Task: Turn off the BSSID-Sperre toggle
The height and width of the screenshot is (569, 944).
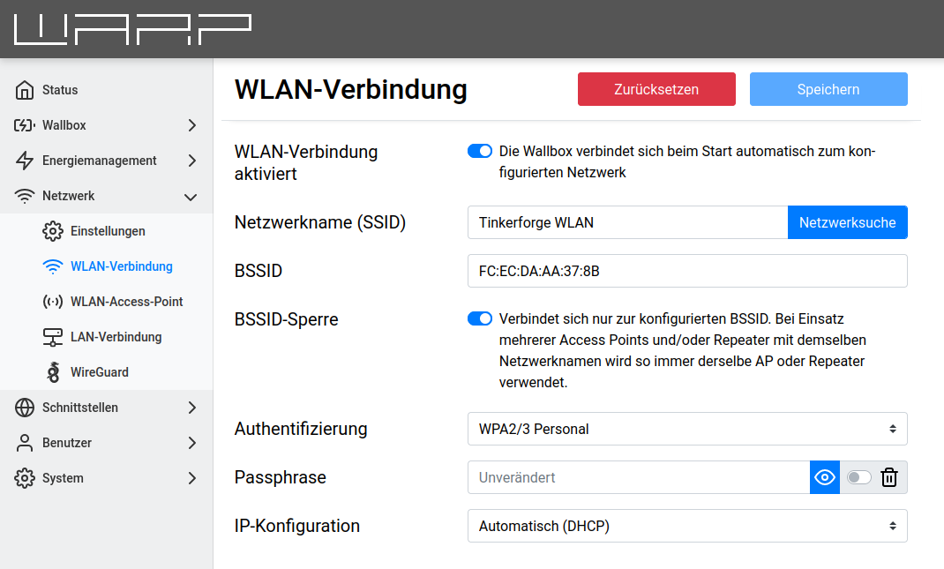Action: click(480, 318)
